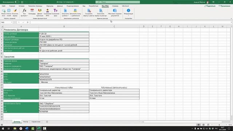Switch to the Формулы ribbon tab
Screen dimensions: 233x131
pos(50,6)
